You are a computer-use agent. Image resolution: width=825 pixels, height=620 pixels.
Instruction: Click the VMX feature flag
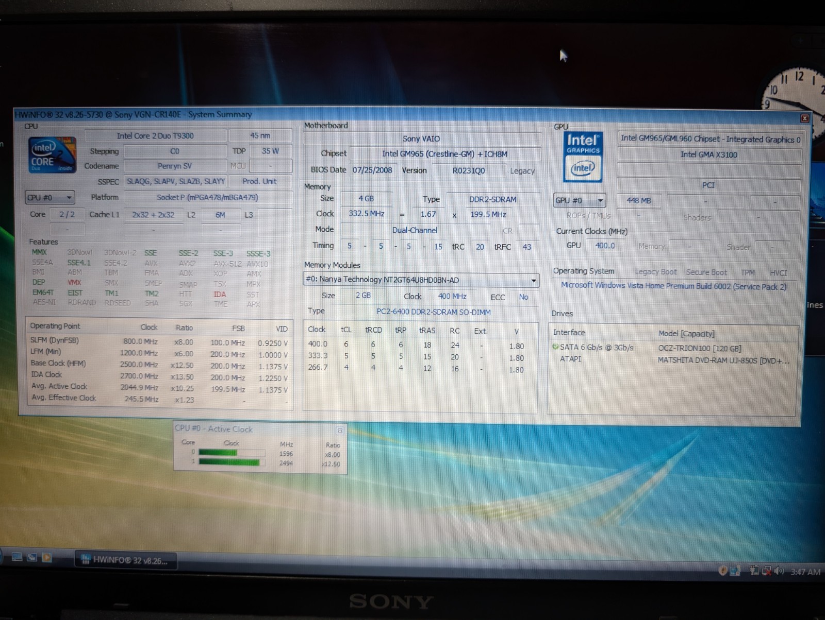(75, 282)
